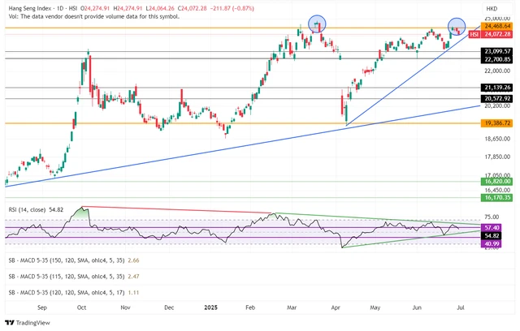
Task: Click the Mar label on time axis
Action: pos(292,307)
